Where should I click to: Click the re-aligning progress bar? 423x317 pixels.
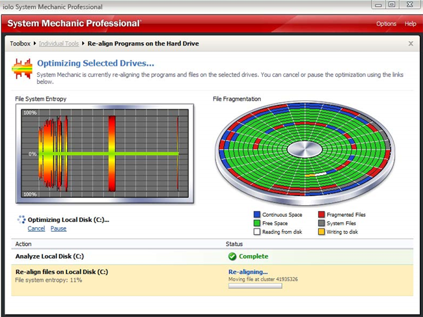[x=255, y=286]
